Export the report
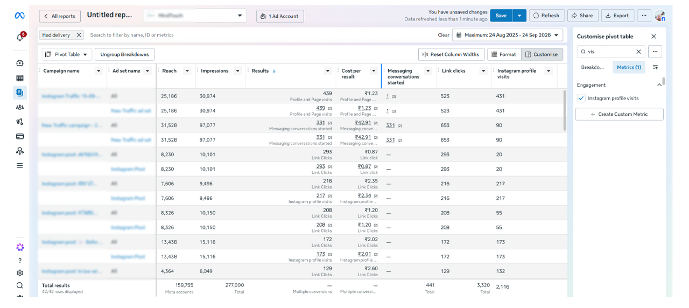This screenshot has width=689, height=308. 617,16
